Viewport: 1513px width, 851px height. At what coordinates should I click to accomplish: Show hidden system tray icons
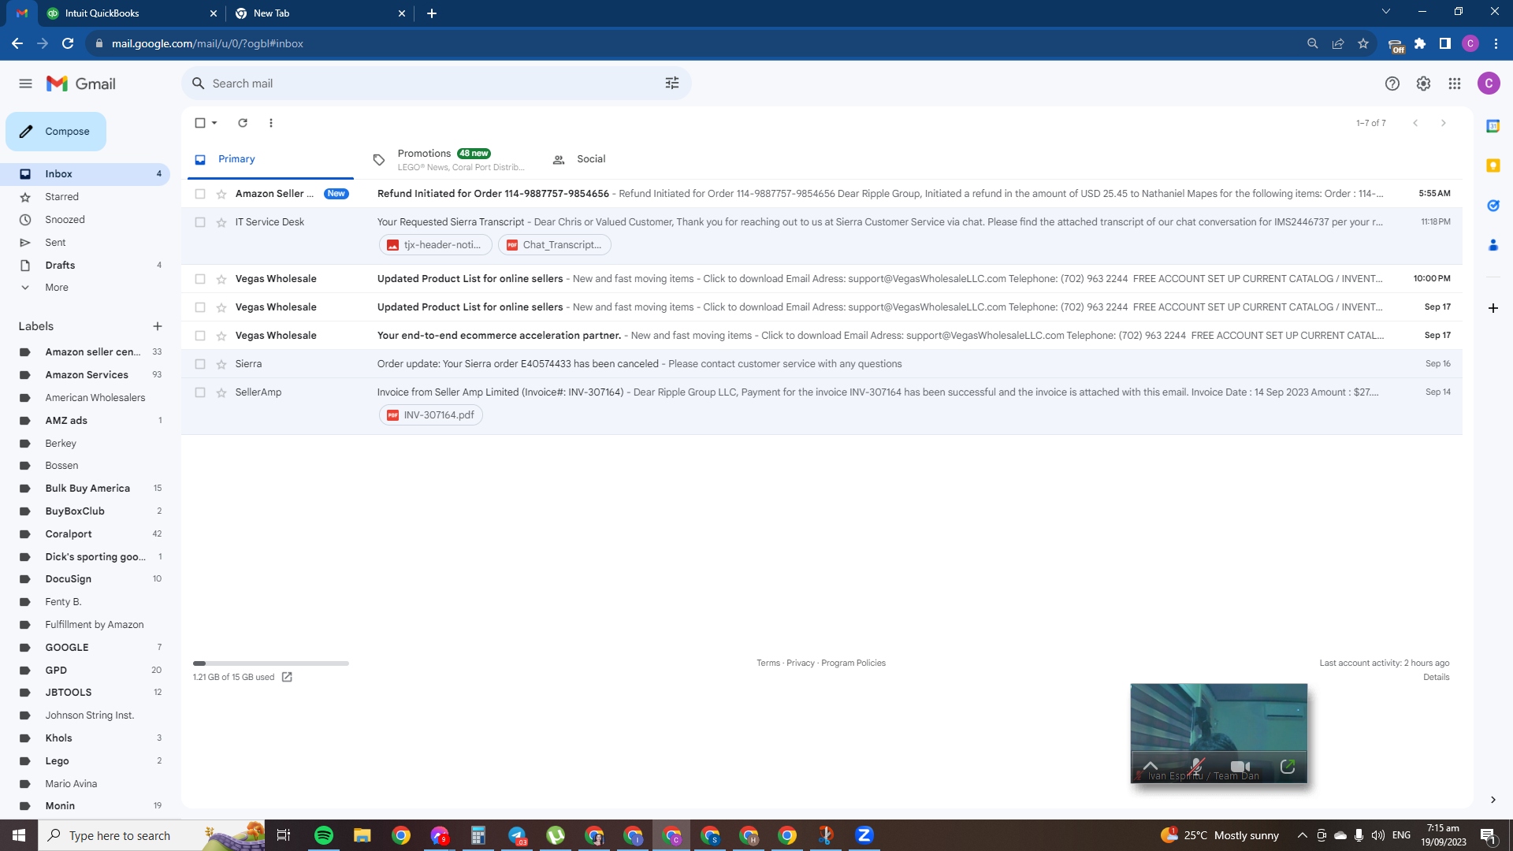pos(1303,835)
